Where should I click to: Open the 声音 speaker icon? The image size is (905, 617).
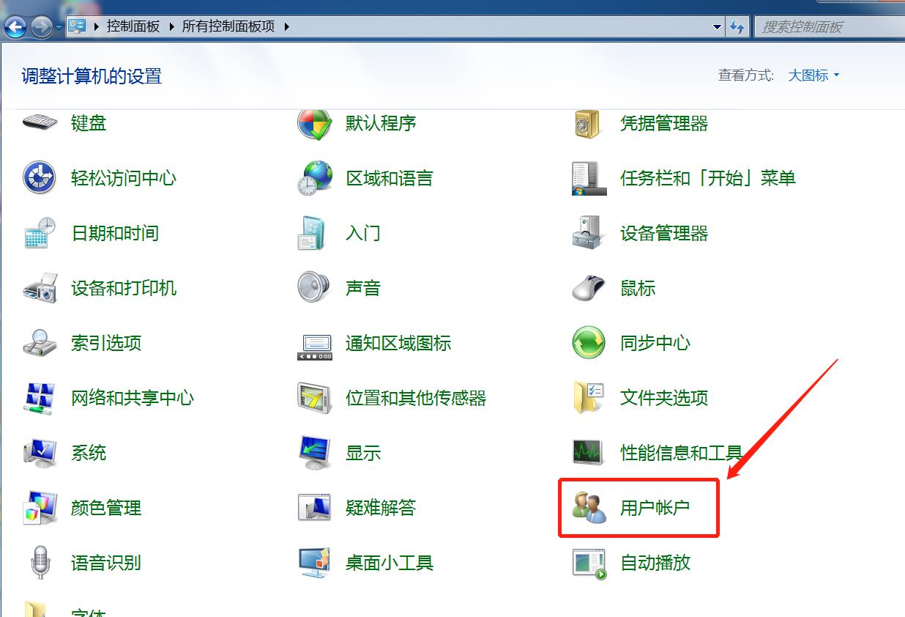click(x=314, y=288)
